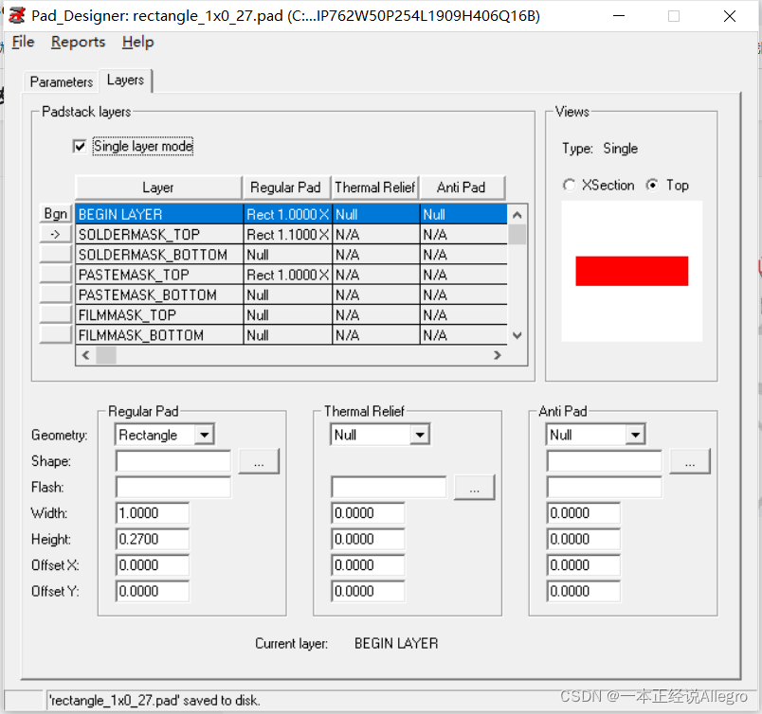Image resolution: width=762 pixels, height=714 pixels.
Task: Click the Thermal Relief Flash field
Action: pyautogui.click(x=389, y=487)
